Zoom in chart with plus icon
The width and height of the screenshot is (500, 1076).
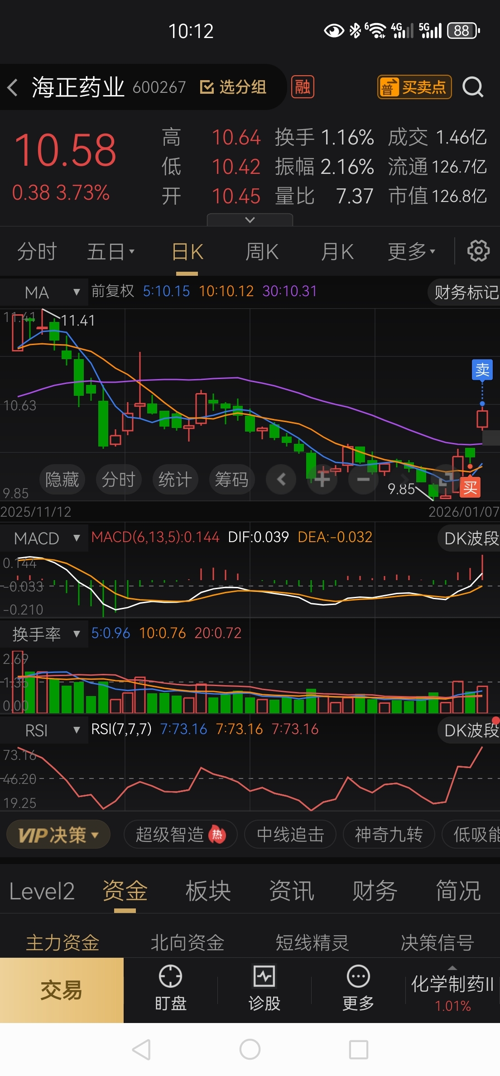(x=322, y=479)
